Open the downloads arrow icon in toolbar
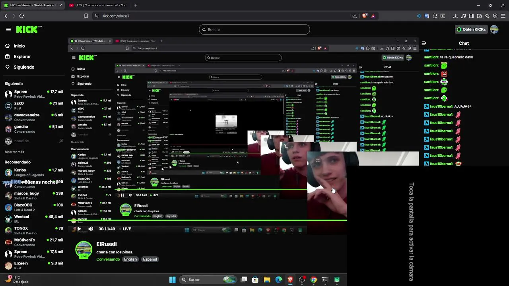The image size is (509, 286). (x=455, y=16)
